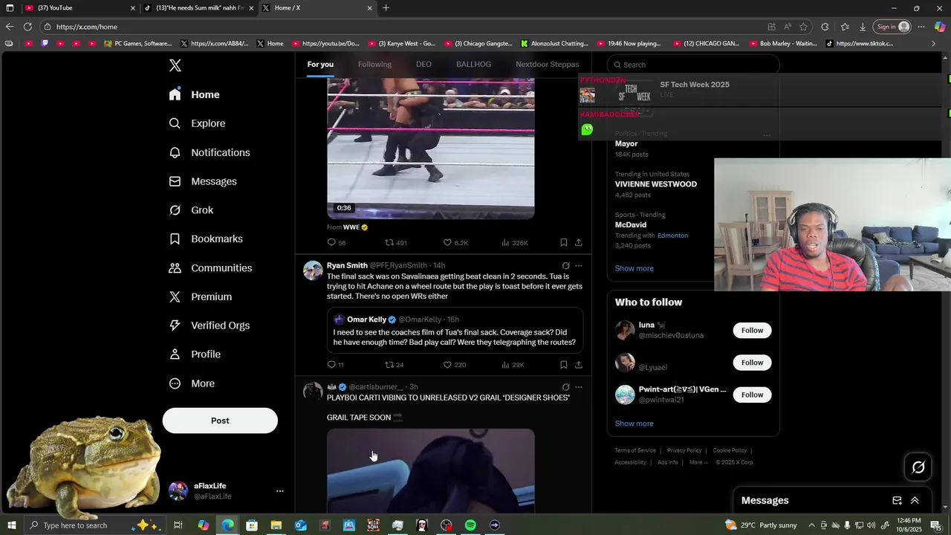This screenshot has height=535, width=951.
Task: Open Messages from left sidebar
Action: click(203, 181)
